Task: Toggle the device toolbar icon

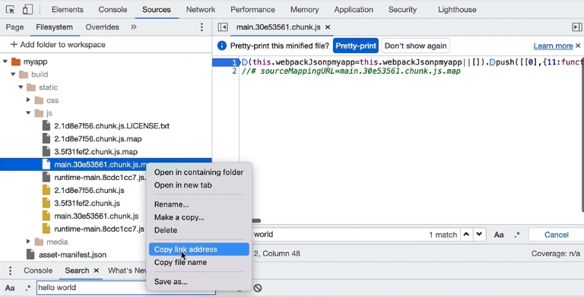Action: coord(27,10)
